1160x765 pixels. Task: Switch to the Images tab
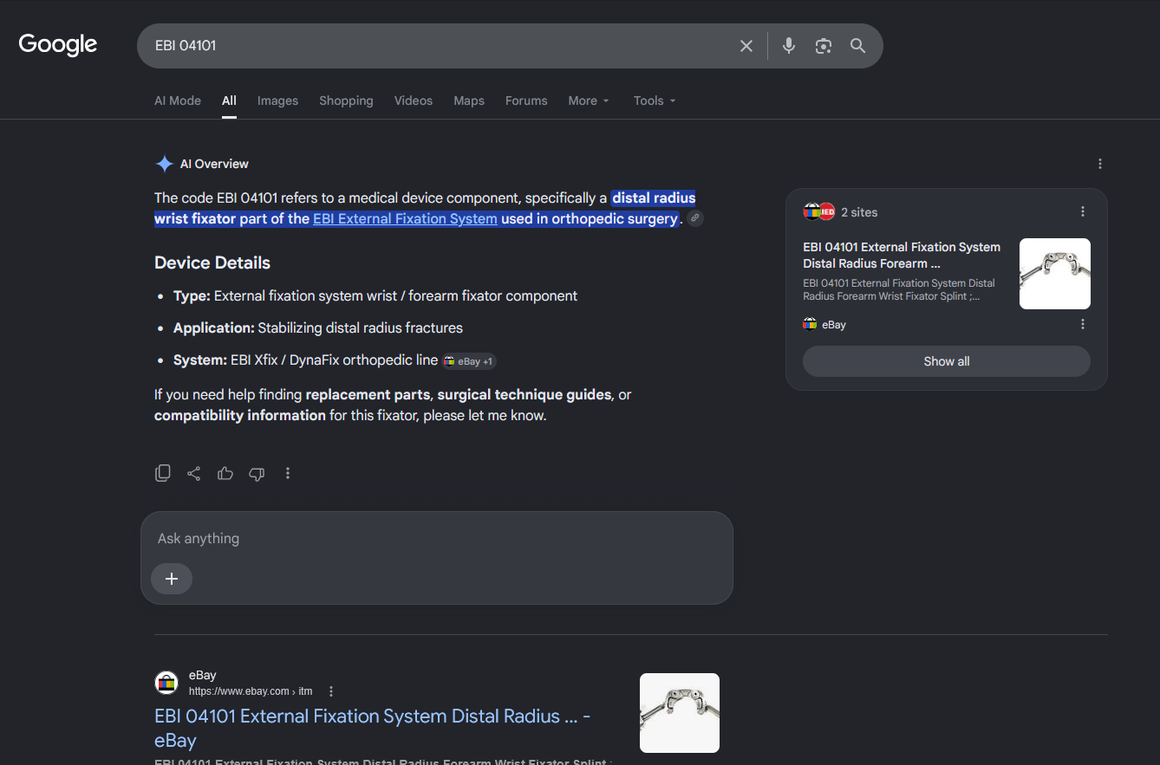[x=277, y=100]
